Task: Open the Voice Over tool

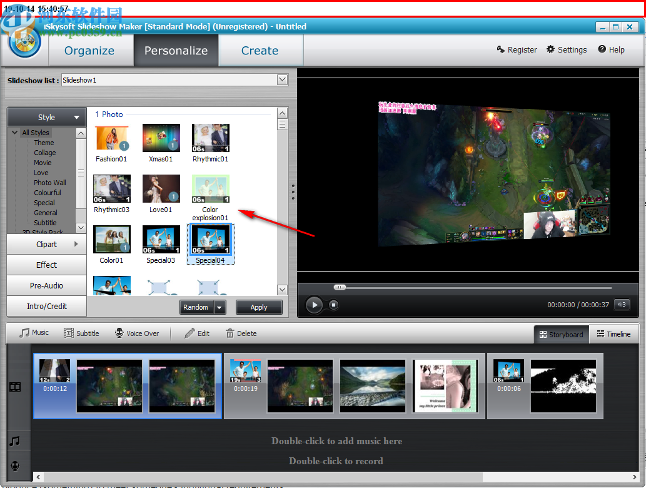Action: click(137, 333)
